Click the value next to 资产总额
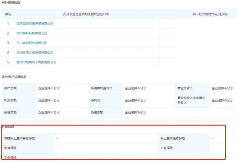The image size is (237, 162). click(x=49, y=88)
